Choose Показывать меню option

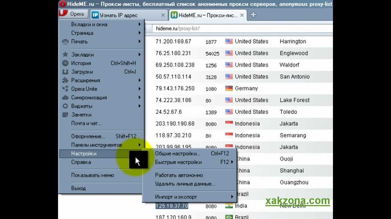(x=101, y=175)
